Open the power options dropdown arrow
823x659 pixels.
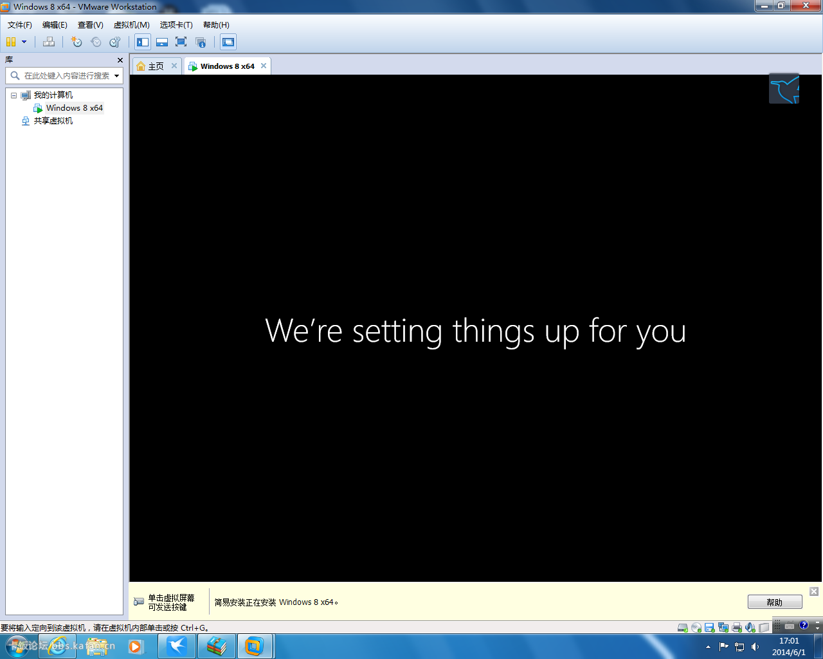24,42
